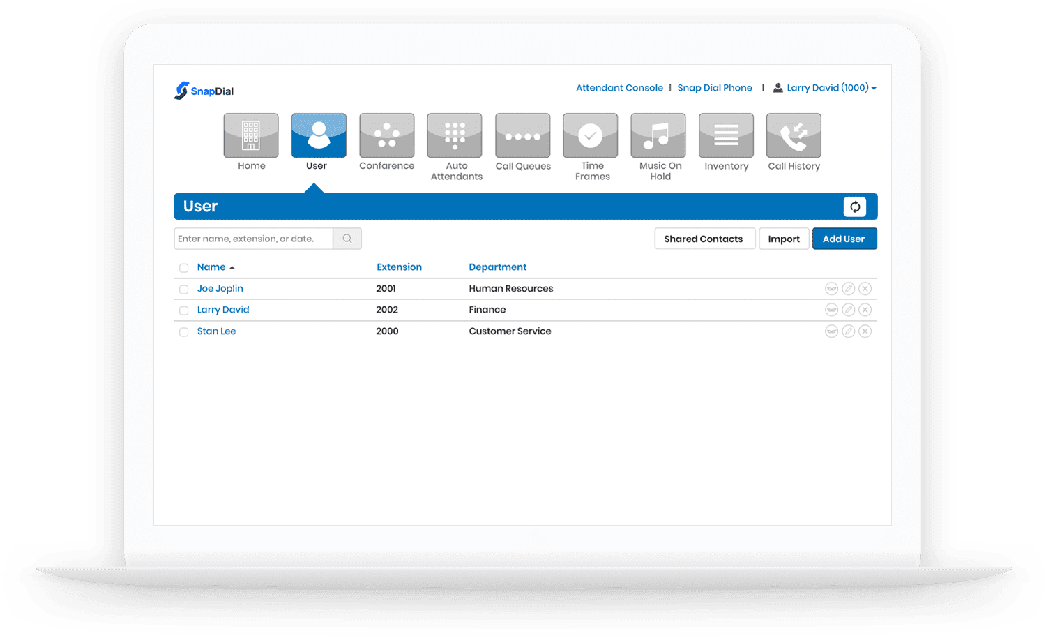Tick the checkbox beside Joe Joplin
The width and height of the screenshot is (1046, 637).
[184, 290]
